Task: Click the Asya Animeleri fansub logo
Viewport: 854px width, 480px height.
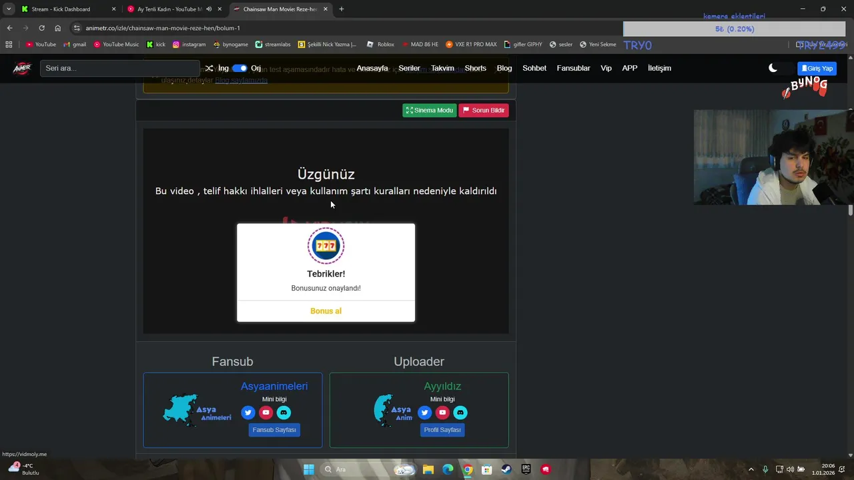Action: coord(197,410)
